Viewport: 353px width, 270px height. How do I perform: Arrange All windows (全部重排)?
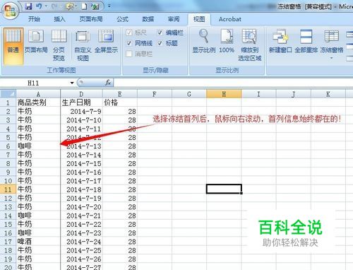point(306,41)
